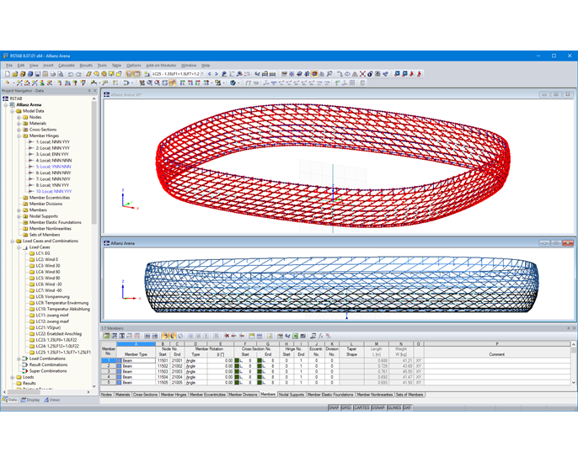Go to next load case arrow
The image size is (578, 462).
(x=217, y=74)
